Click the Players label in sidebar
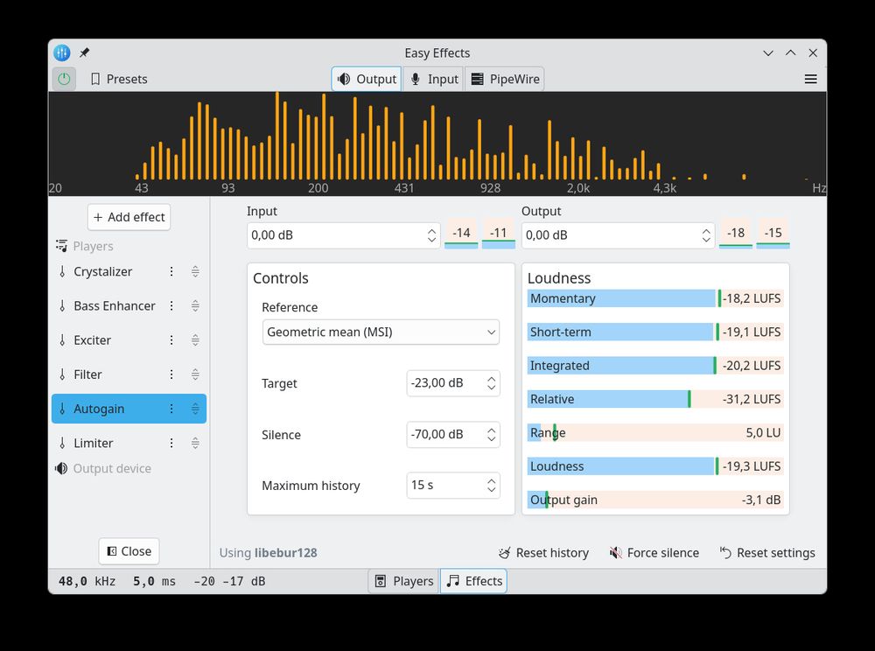 pyautogui.click(x=94, y=246)
